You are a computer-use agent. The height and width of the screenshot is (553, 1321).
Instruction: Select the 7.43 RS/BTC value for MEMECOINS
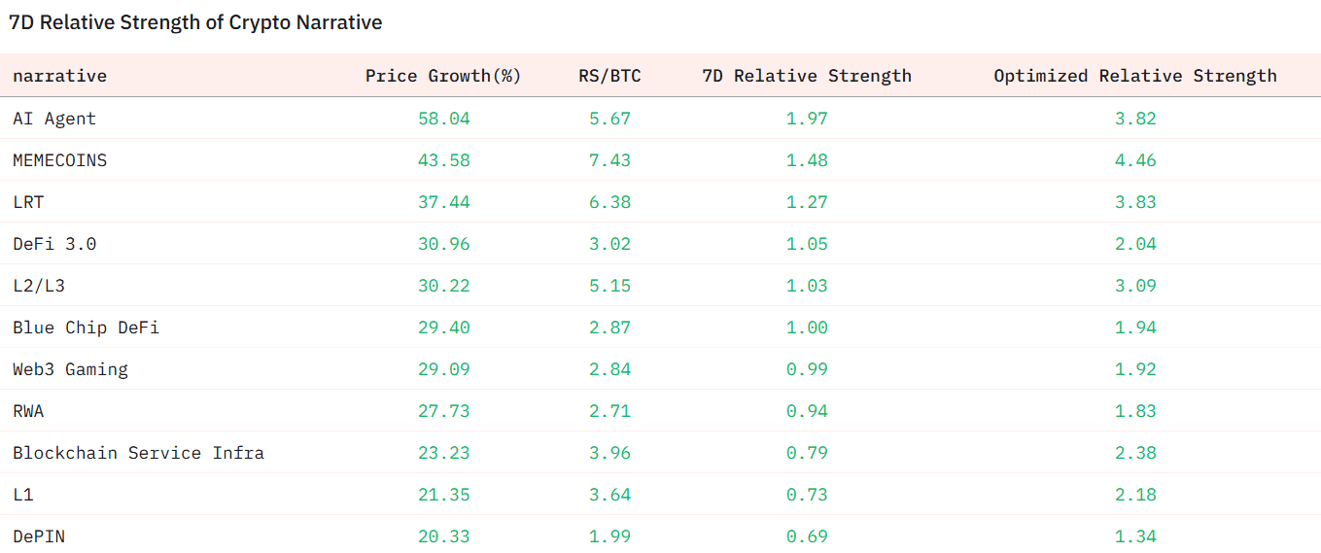609,160
